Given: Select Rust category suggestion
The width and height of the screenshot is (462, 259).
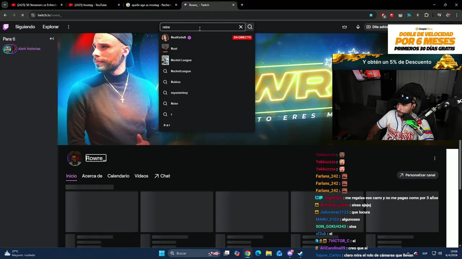Looking at the screenshot, I should tap(207, 49).
